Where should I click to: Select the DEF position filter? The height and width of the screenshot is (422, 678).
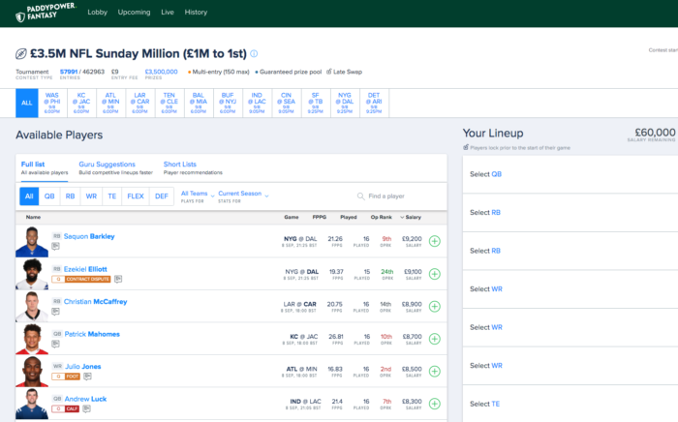coord(162,196)
